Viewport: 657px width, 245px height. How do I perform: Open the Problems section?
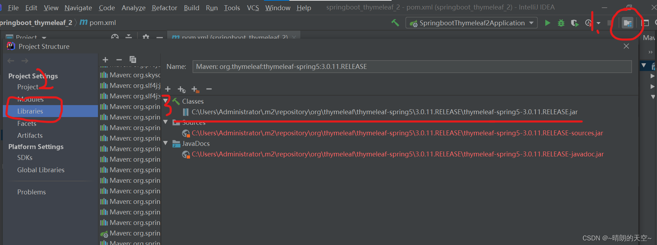(31, 192)
